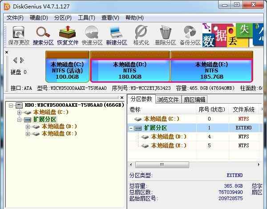Screen dimensions: 267x209
Task: Go to previous disk with left arrow
Action: pyautogui.click(x=15, y=60)
